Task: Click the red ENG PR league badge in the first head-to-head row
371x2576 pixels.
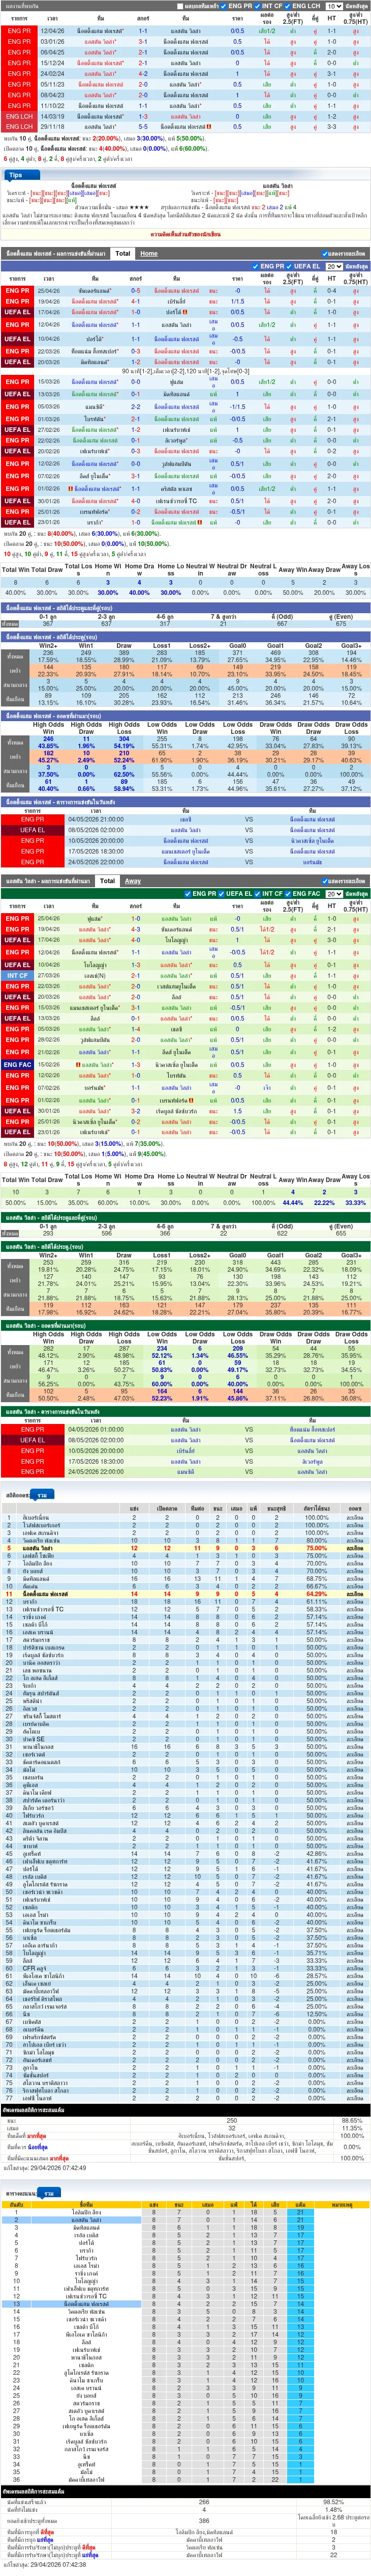Action: tap(19, 31)
